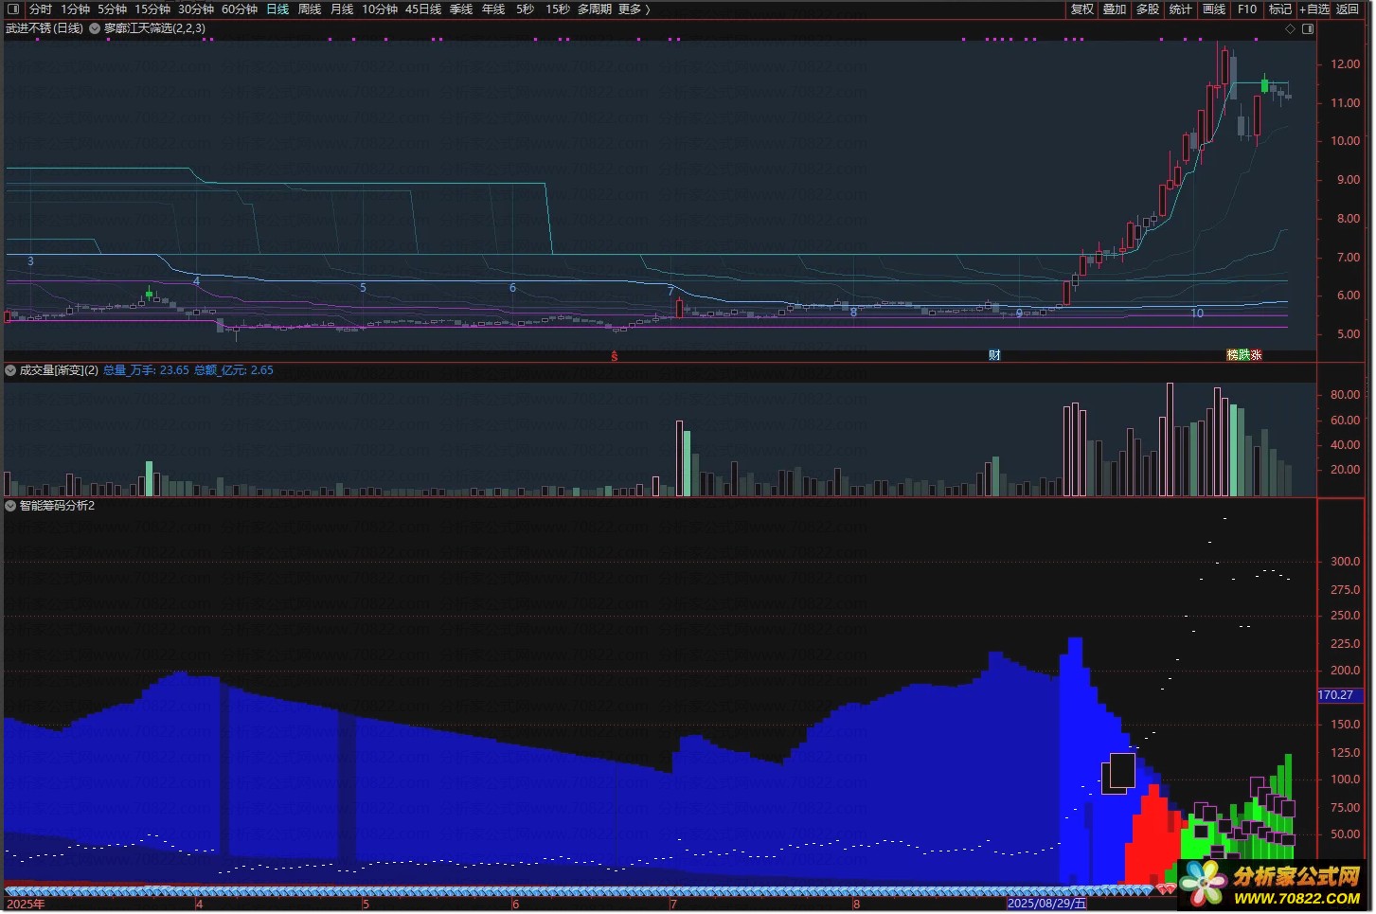Toggle the right-side panel icon below 自选
This screenshot has height=914, width=1376.
coord(1308,29)
